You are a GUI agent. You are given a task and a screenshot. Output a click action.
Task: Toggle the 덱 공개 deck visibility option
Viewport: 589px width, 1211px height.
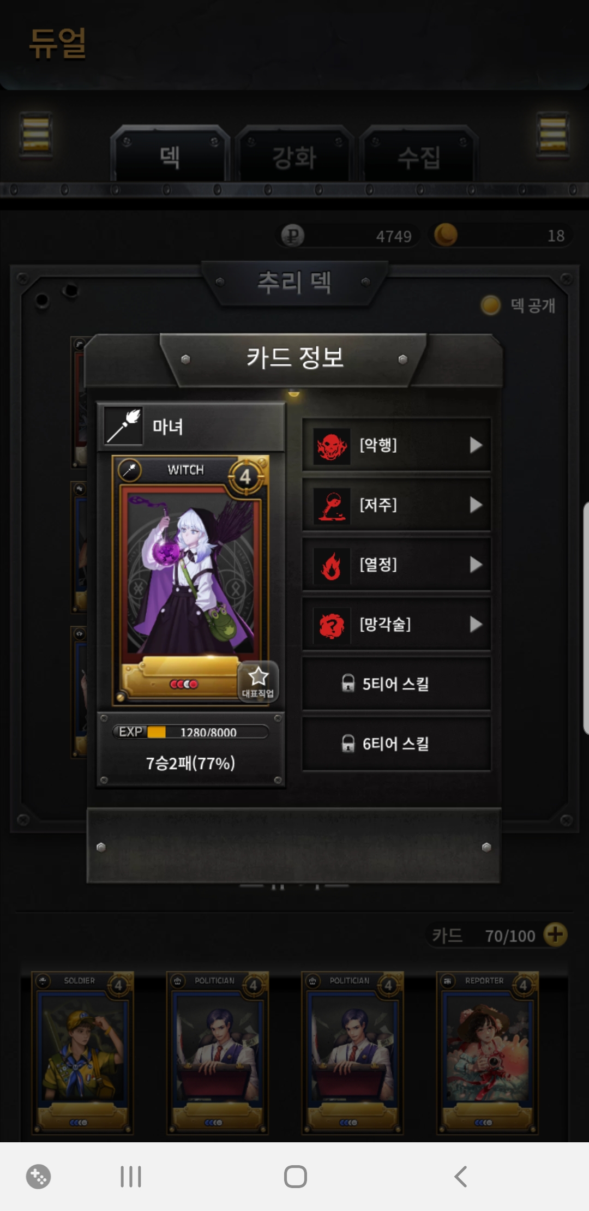tap(518, 305)
